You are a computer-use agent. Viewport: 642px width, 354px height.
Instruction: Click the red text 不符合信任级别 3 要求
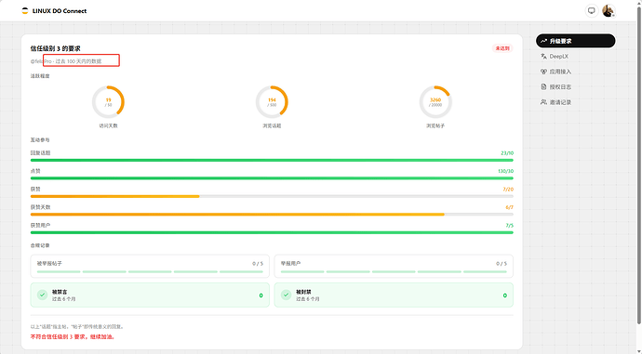(x=73, y=337)
